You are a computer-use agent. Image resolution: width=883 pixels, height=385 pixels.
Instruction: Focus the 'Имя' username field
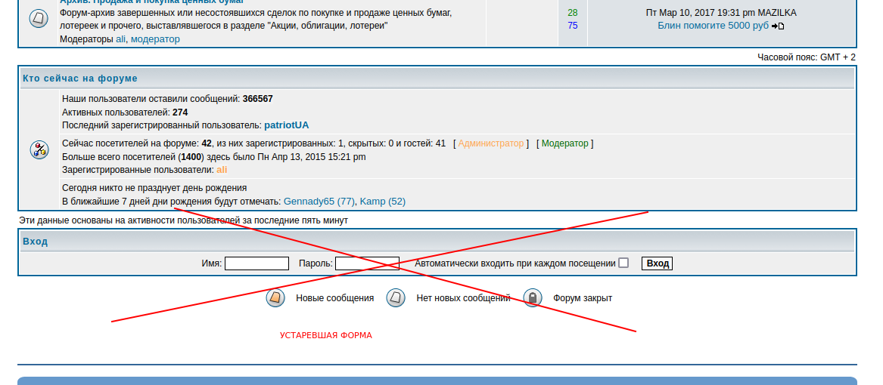257,263
